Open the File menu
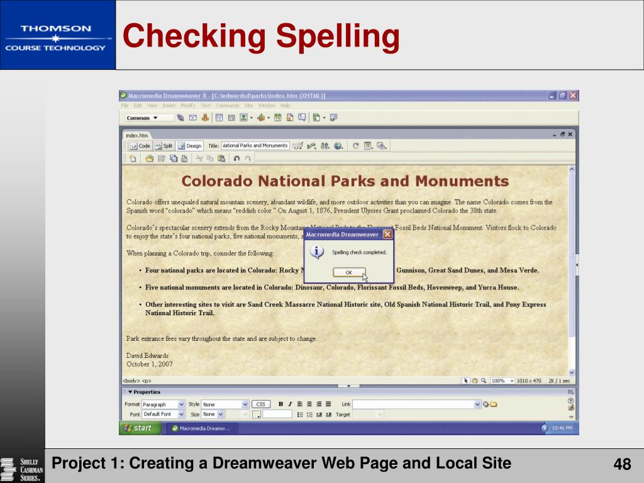The width and height of the screenshot is (644, 483). pyautogui.click(x=125, y=106)
